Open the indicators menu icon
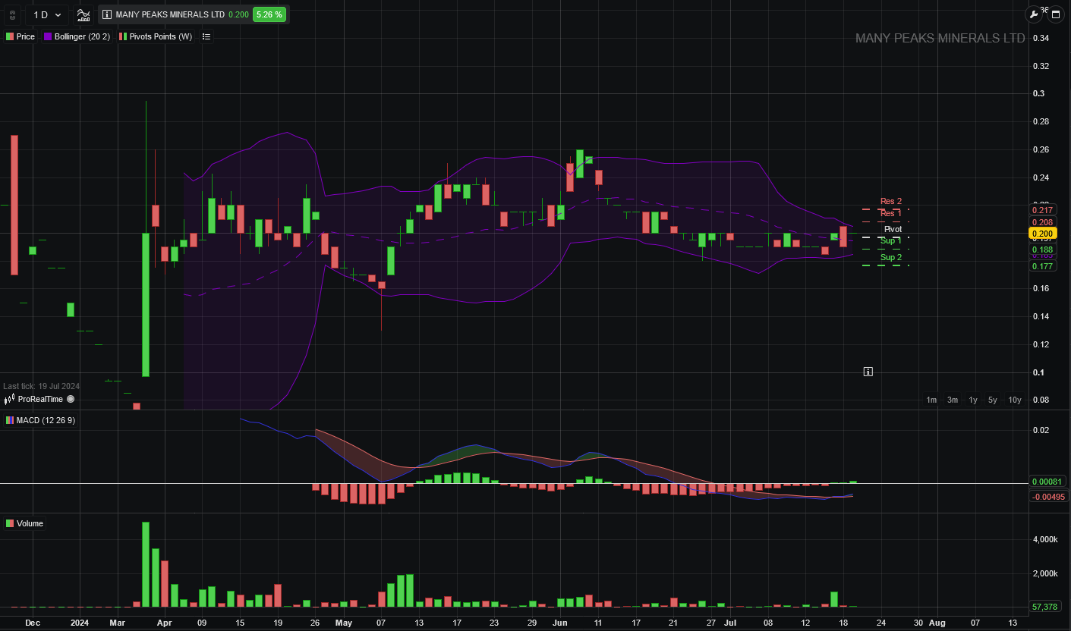Viewport: 1071px width, 631px height. (x=83, y=14)
